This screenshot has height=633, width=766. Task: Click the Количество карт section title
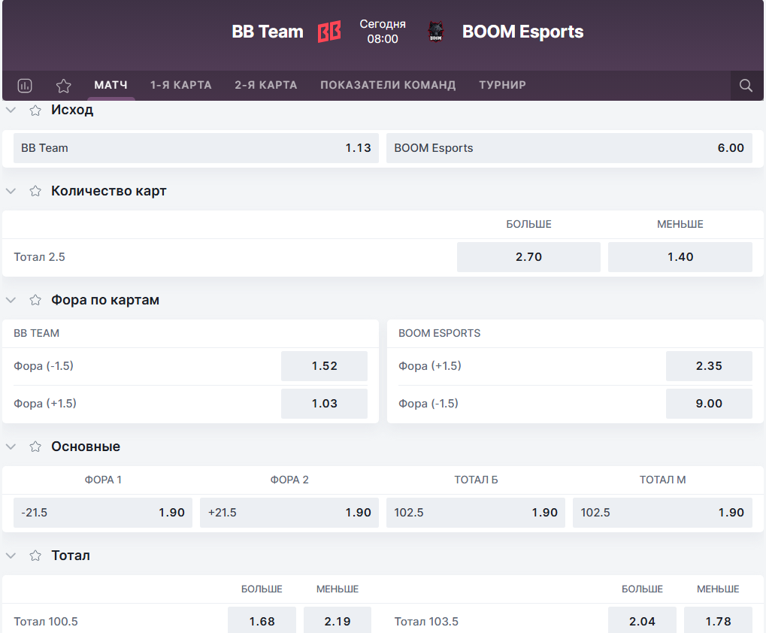point(109,191)
